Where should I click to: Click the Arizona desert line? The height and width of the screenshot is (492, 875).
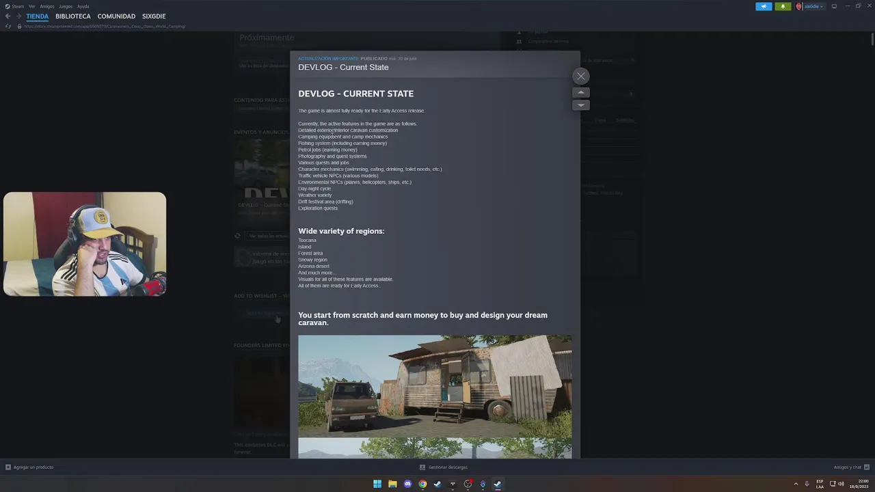(314, 266)
